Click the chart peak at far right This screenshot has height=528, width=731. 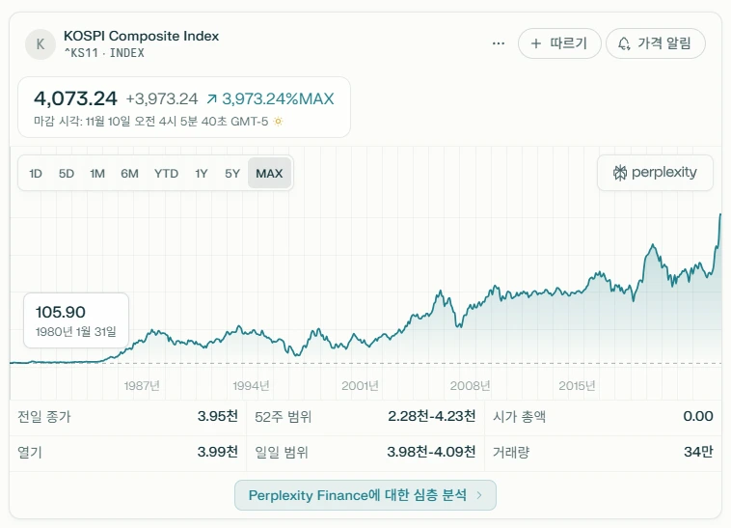pyautogui.click(x=719, y=214)
